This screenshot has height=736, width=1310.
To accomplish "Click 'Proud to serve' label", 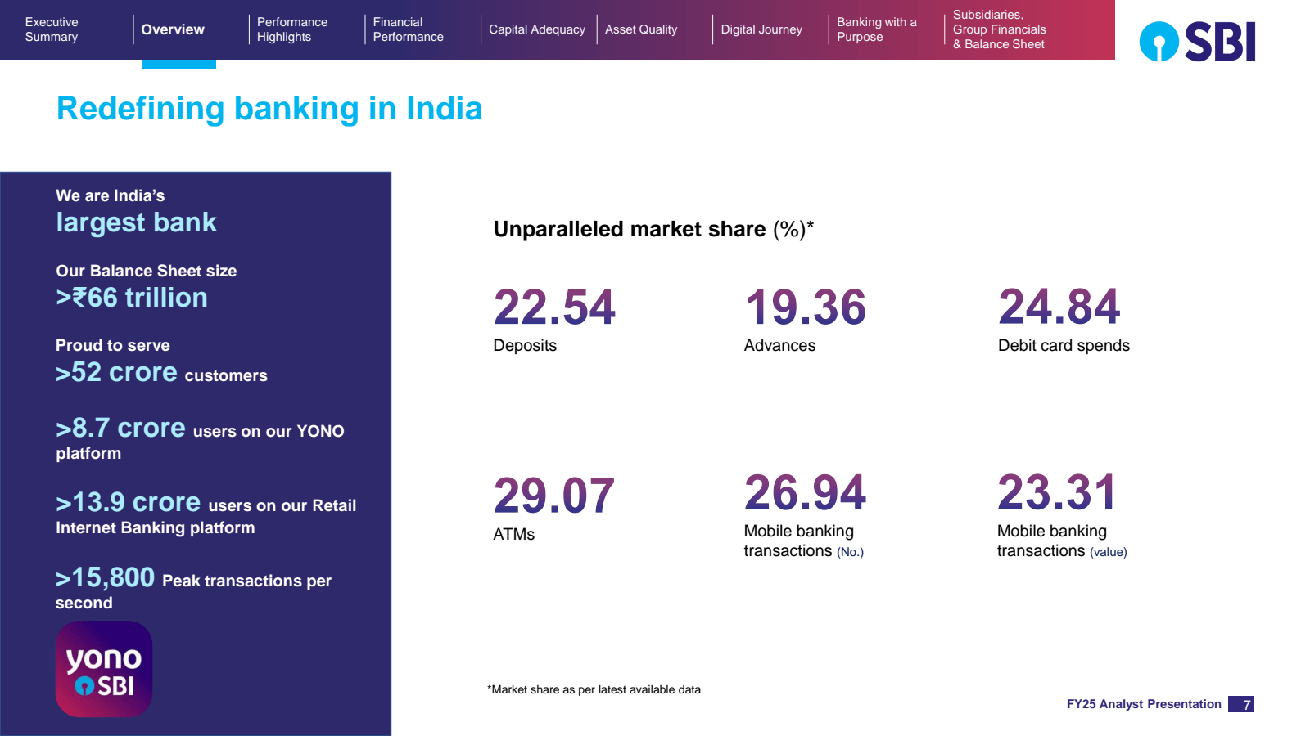I will 113,345.
